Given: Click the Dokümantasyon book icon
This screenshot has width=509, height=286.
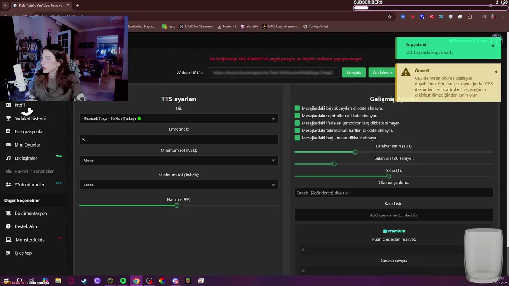Looking at the screenshot, I should point(8,213).
